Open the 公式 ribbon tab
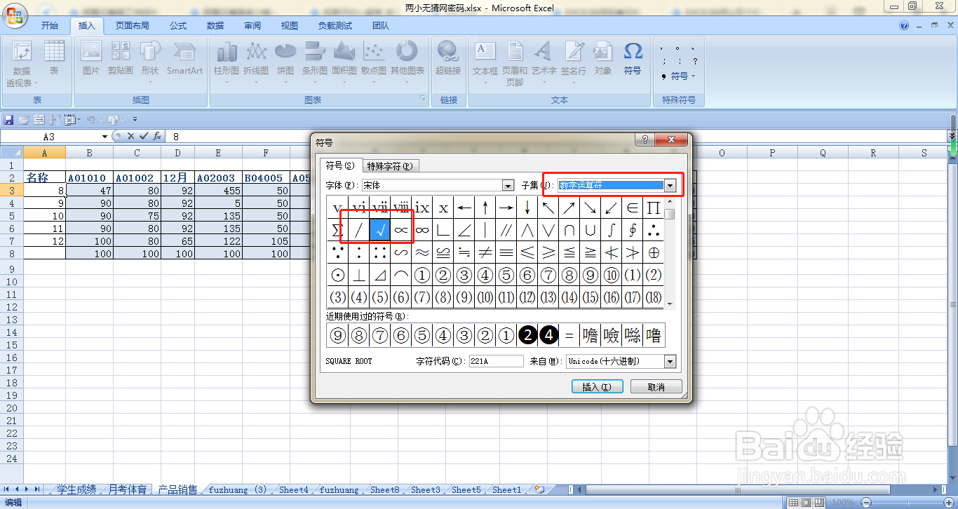This screenshot has height=509, width=958. click(178, 25)
